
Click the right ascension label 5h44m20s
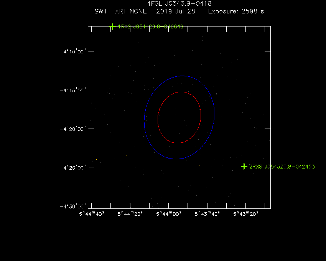(x=130, y=214)
